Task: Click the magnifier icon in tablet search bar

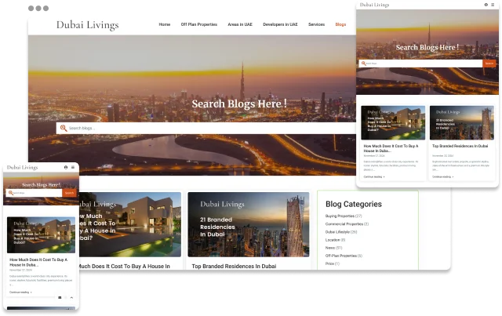Action: point(363,64)
